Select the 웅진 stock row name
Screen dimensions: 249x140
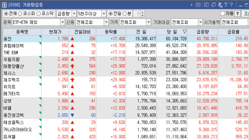point(7,39)
